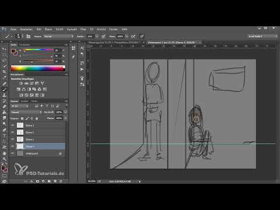Select the Eyedropper tool
Screen dimensions: 280x210
coord(4,78)
